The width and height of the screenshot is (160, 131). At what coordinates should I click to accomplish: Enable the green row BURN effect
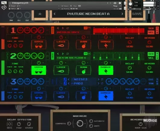(83, 70)
